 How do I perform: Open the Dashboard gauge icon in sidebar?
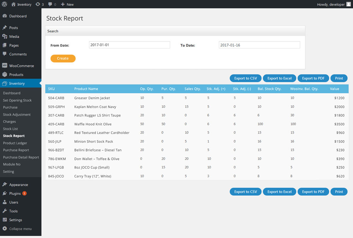(5, 16)
